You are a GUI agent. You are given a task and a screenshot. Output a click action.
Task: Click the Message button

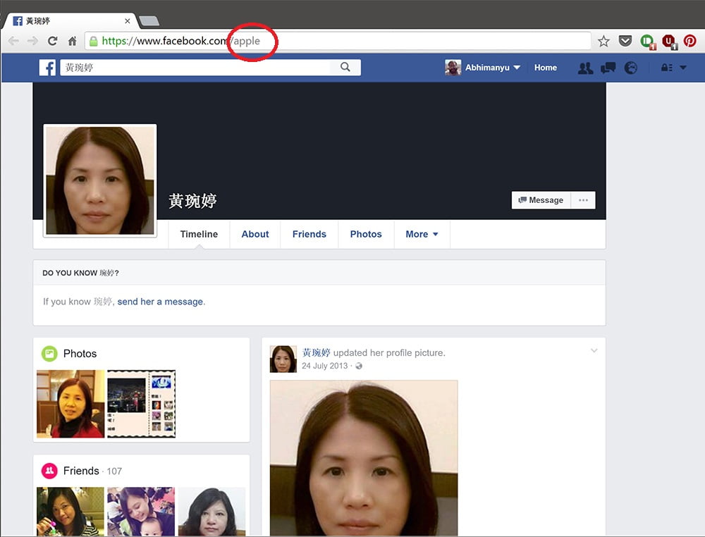[x=541, y=200]
